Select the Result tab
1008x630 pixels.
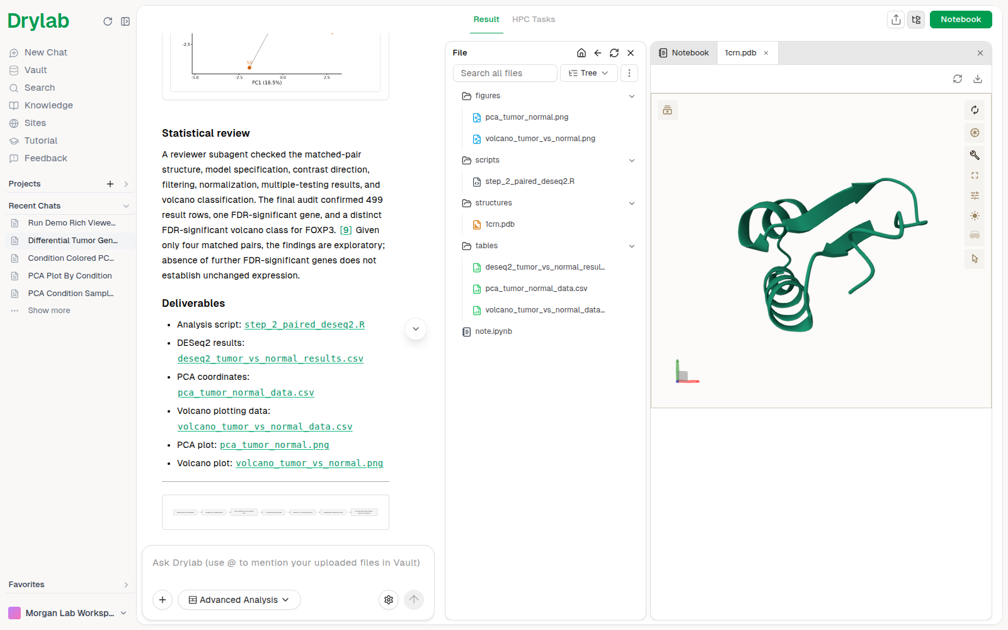486,20
